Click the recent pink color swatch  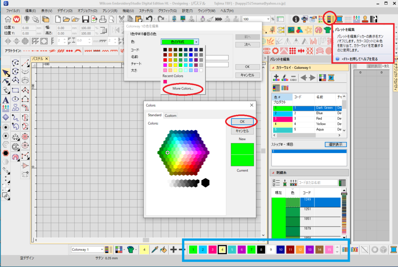[165, 82]
